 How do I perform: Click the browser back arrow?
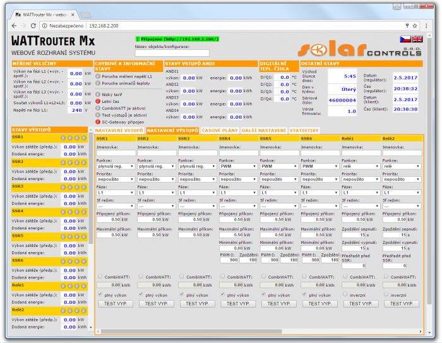coord(8,26)
